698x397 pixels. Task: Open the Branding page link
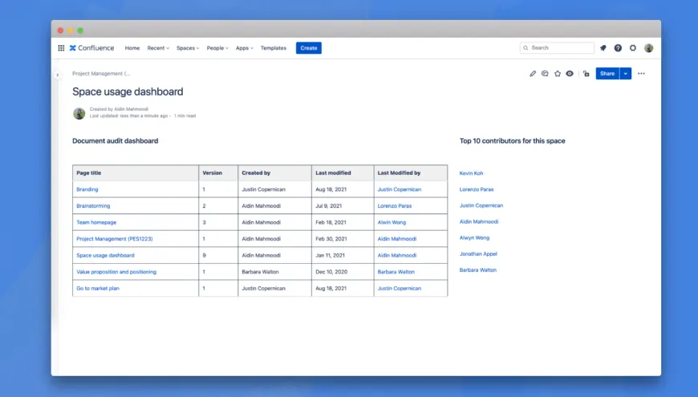pyautogui.click(x=87, y=189)
